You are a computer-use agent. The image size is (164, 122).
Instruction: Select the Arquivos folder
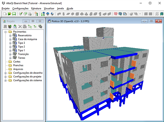[18, 69]
